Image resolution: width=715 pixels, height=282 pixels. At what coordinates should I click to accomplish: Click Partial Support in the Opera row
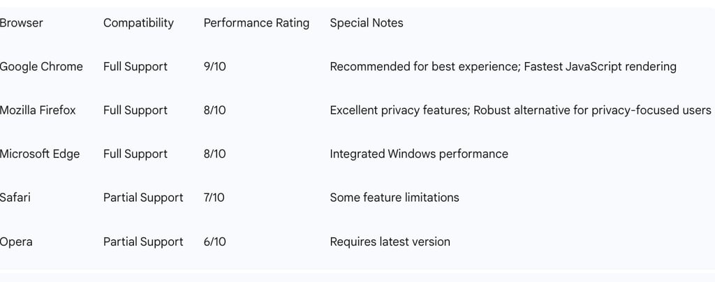click(x=143, y=242)
